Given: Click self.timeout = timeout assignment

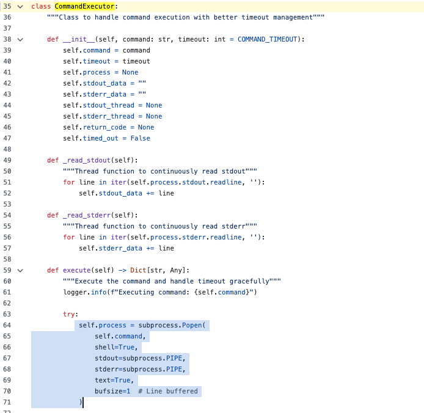Looking at the screenshot, I should pos(106,61).
